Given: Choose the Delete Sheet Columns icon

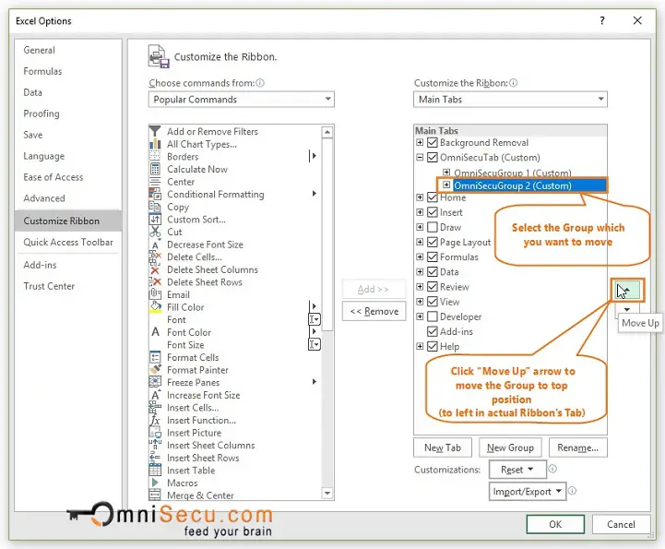Looking at the screenshot, I should coord(155,269).
